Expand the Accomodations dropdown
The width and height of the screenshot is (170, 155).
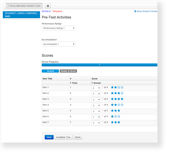(x=58, y=44)
